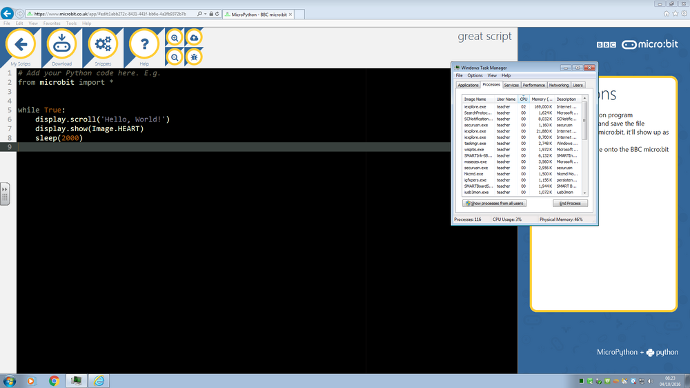The width and height of the screenshot is (690, 388).
Task: Click the process list scrollbar thumb
Action: (x=585, y=120)
